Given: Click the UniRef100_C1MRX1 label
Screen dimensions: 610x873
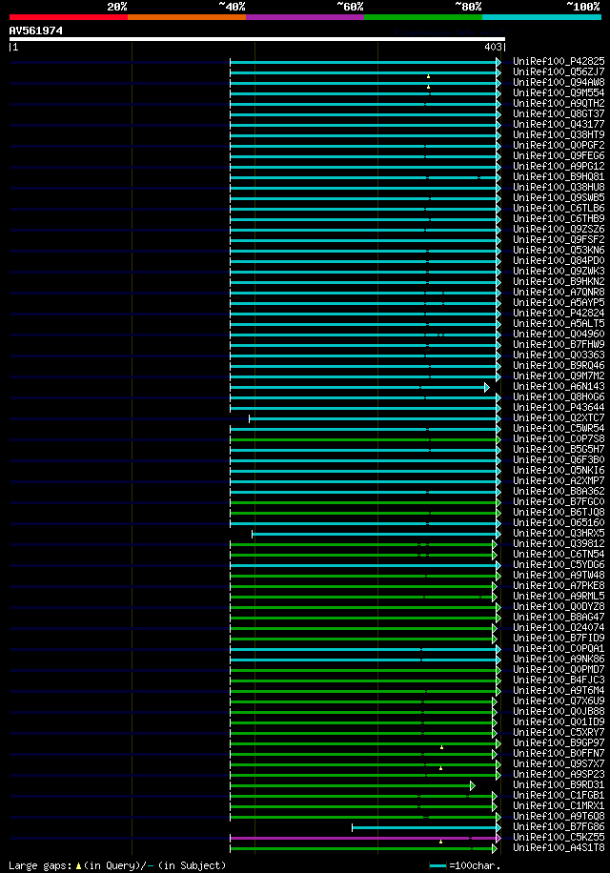Looking at the screenshot, I should [559, 805].
